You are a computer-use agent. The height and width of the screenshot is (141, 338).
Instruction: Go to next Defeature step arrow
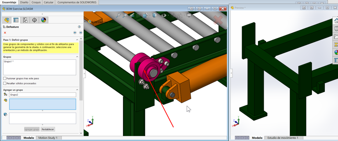tap(80, 33)
